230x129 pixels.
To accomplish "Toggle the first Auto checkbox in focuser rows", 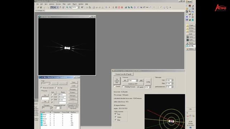I will click(52, 95).
